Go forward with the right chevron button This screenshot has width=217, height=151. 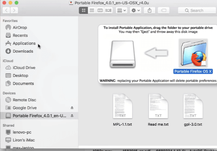14,10
